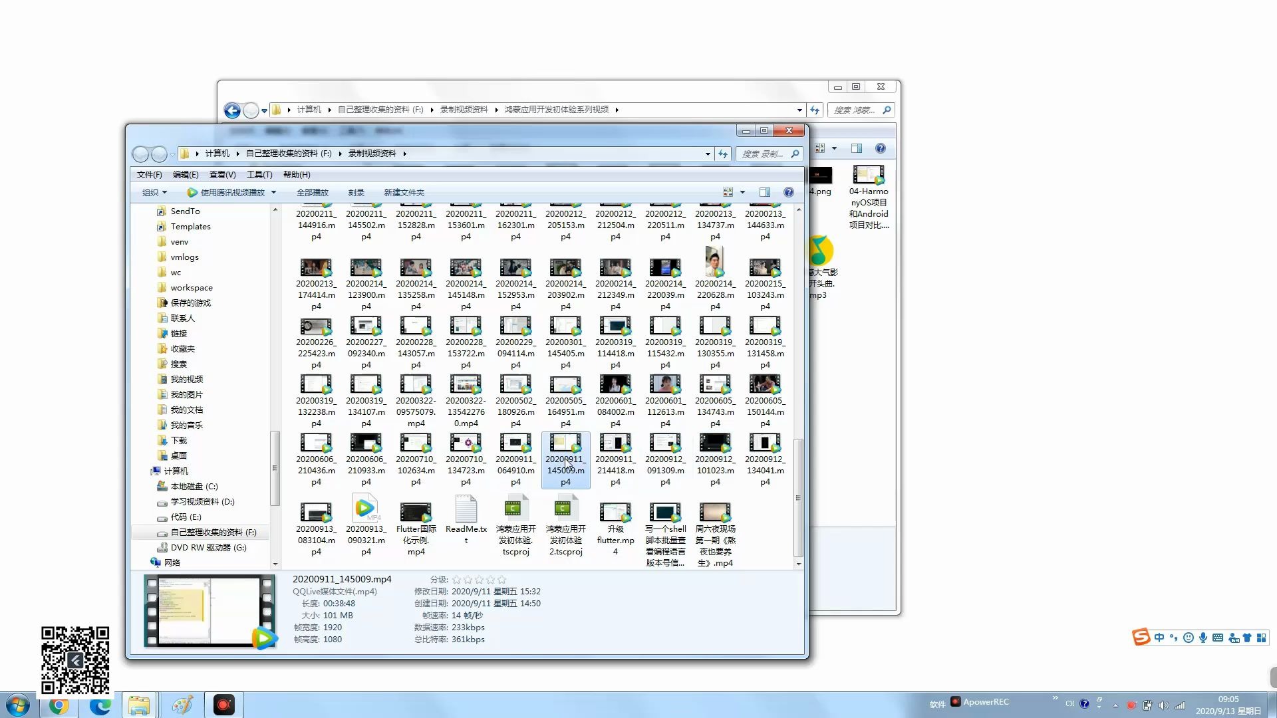Click volume icon in system tray
The width and height of the screenshot is (1277, 718).
pyautogui.click(x=1163, y=705)
